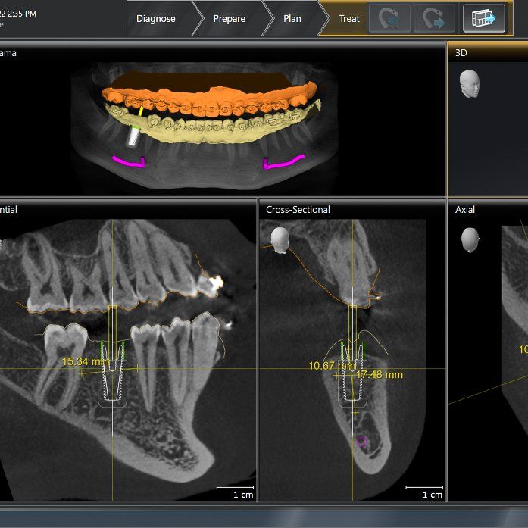528x528 pixels.
Task: Select the right magenta nerve canal marking
Action: click(283, 162)
